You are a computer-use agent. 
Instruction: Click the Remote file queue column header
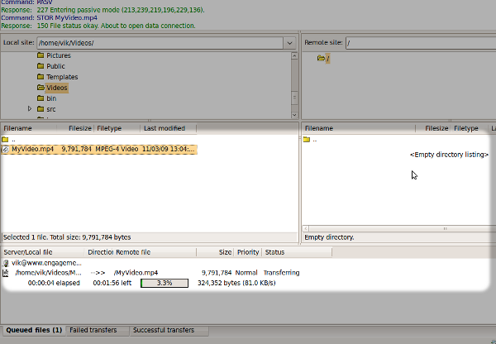tap(155, 252)
